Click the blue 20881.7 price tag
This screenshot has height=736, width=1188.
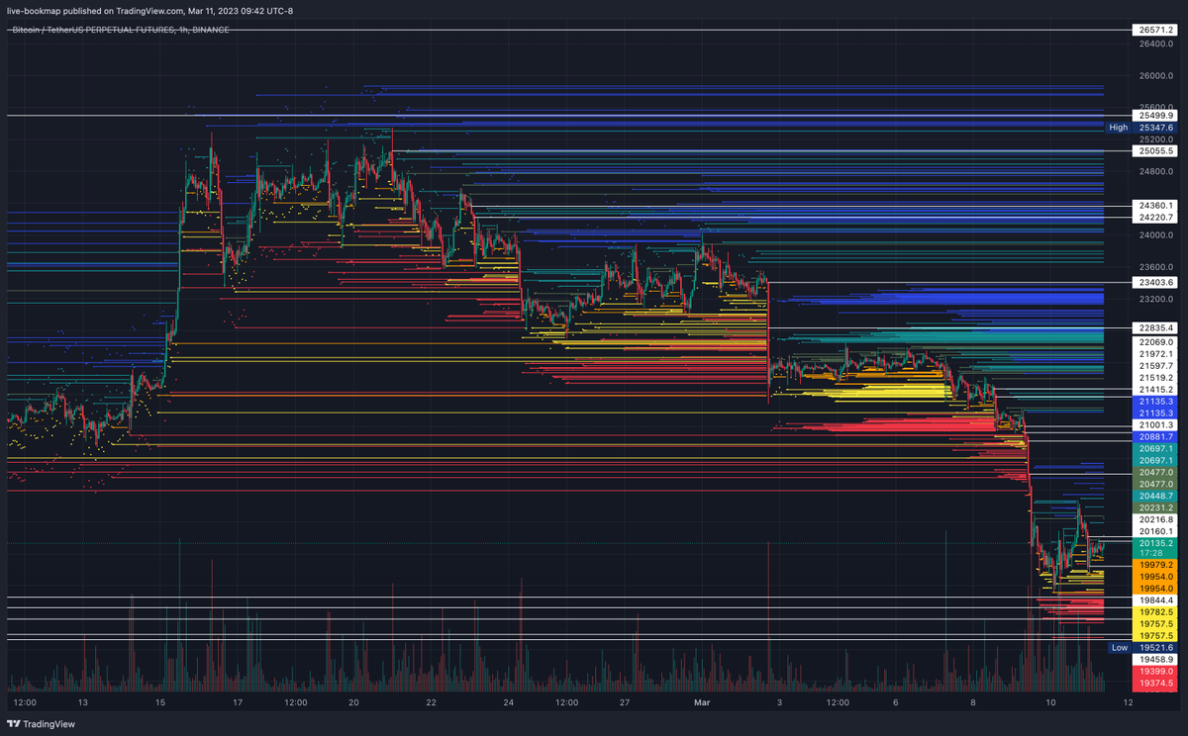pos(1156,436)
